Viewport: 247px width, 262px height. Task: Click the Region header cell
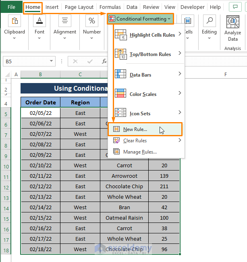click(x=80, y=102)
